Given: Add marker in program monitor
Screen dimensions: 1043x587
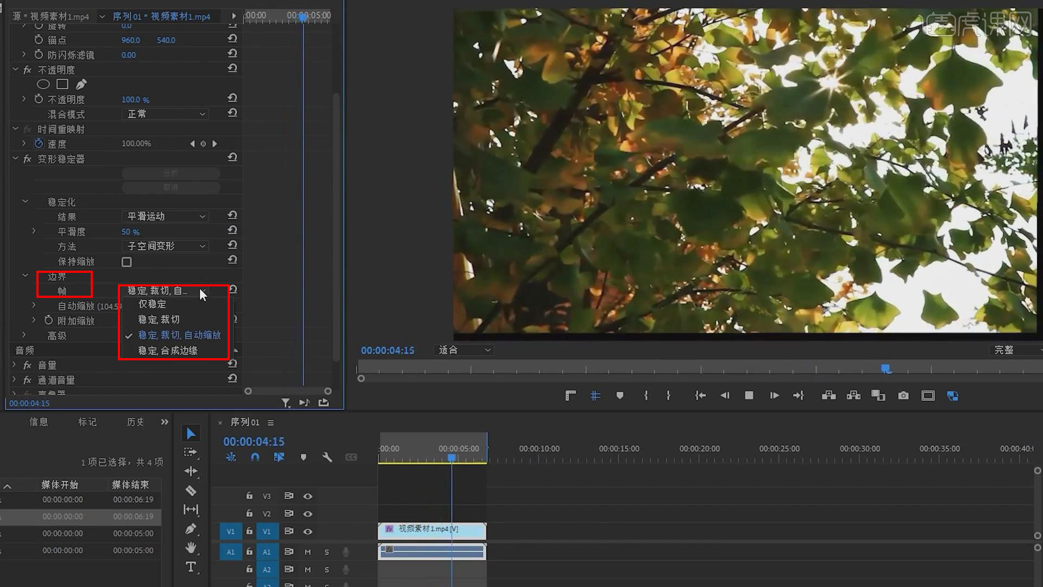Looking at the screenshot, I should pyautogui.click(x=620, y=396).
